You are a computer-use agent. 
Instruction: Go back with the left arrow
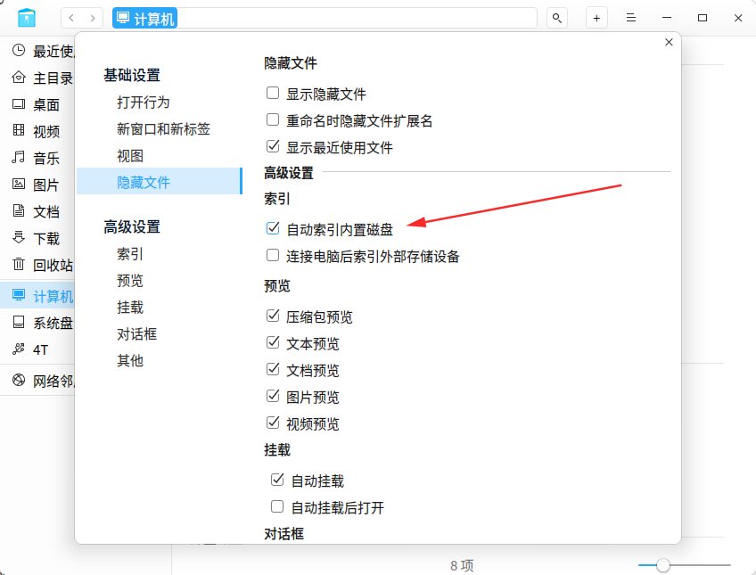(x=71, y=19)
